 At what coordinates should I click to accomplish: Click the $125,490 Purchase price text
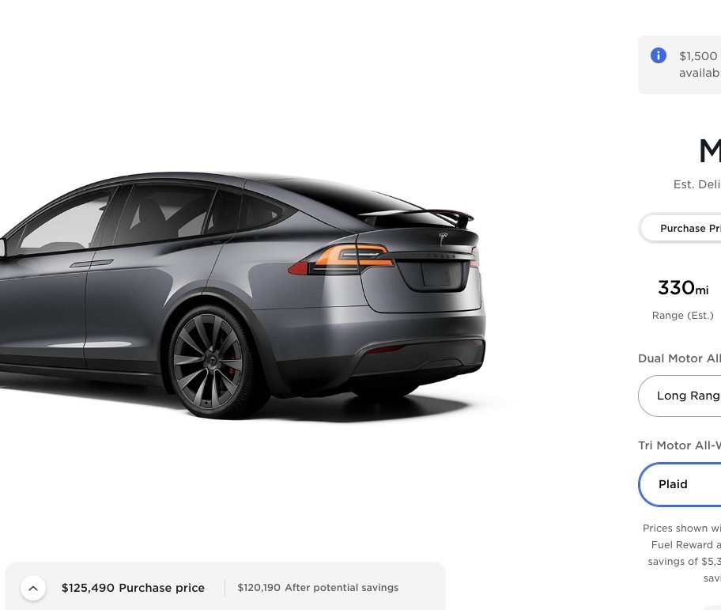[x=134, y=588]
